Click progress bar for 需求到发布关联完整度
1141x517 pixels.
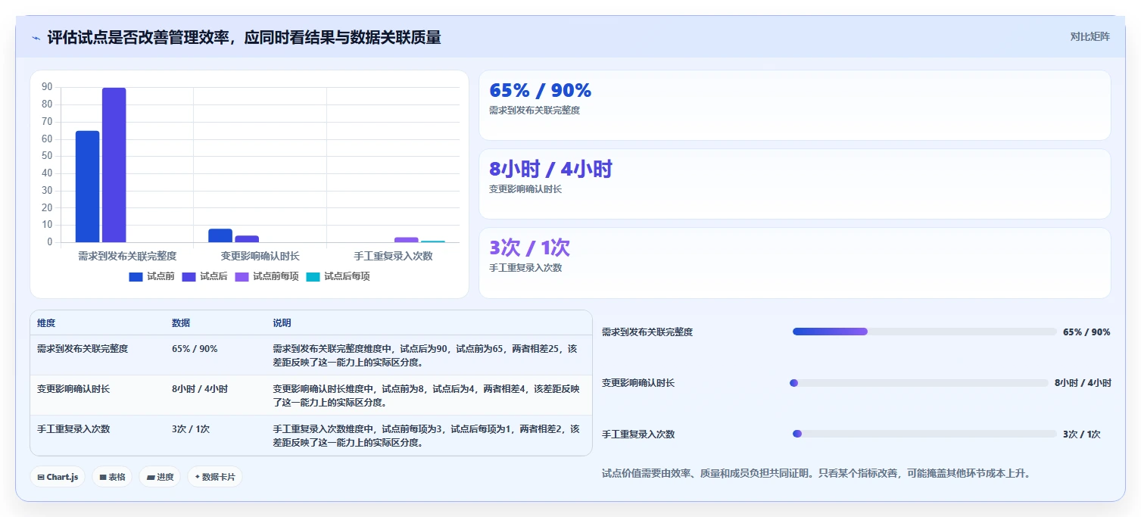(924, 332)
